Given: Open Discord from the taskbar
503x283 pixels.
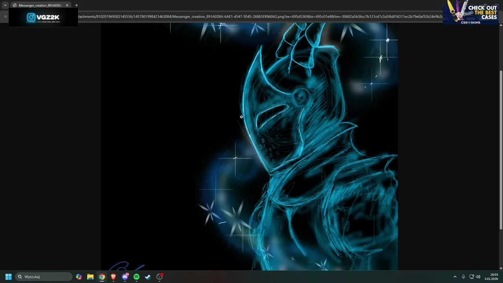Looking at the screenshot, I should click(125, 277).
